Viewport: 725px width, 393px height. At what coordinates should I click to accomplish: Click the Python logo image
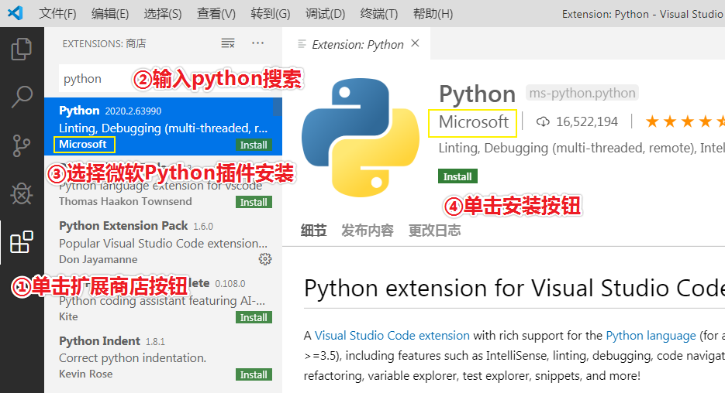click(361, 138)
